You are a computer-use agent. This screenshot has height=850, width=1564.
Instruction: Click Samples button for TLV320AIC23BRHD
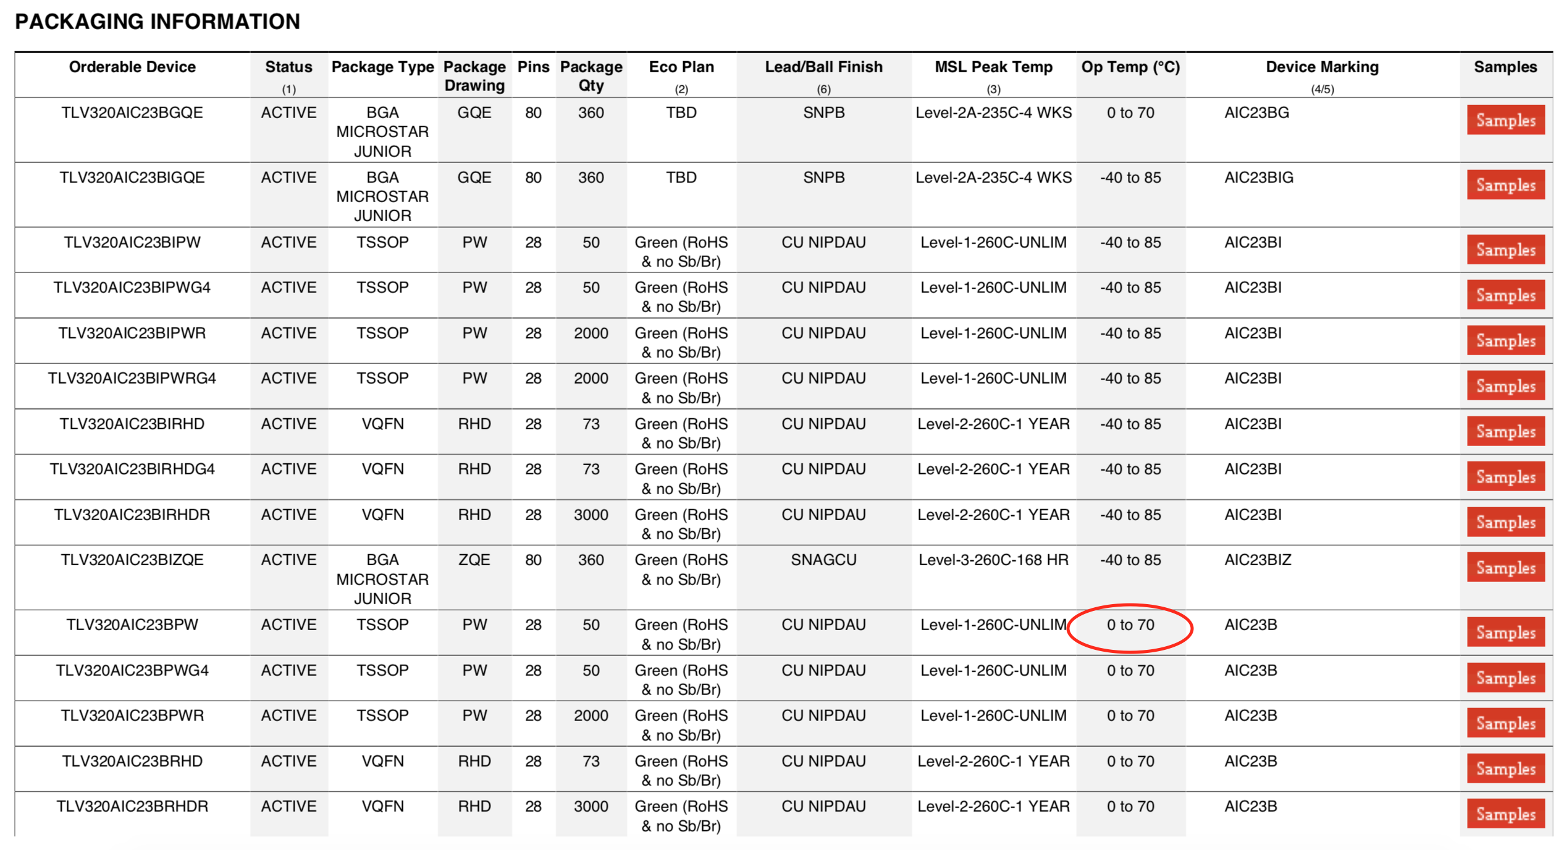(x=1505, y=768)
